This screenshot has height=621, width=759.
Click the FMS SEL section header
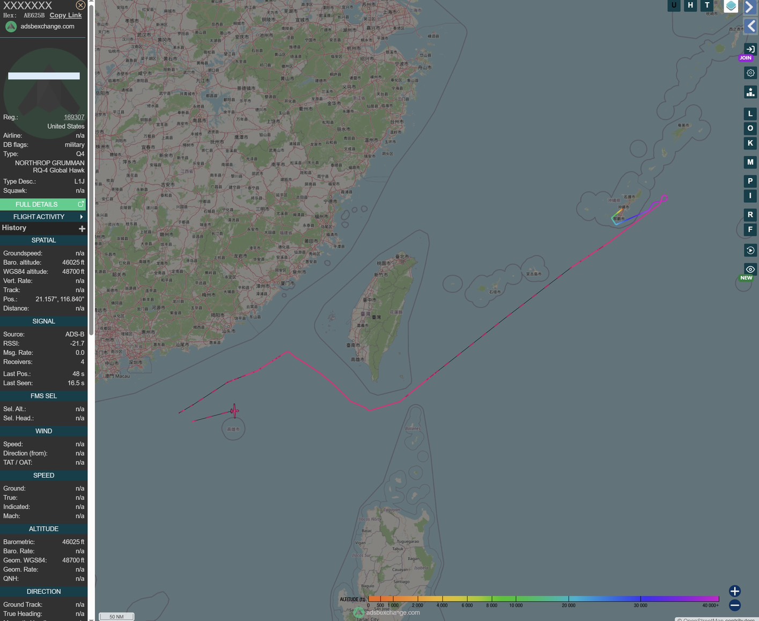coord(43,396)
